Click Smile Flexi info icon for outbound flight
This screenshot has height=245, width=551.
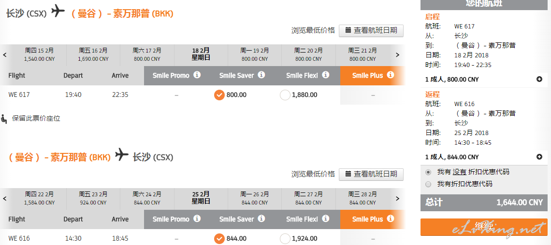point(326,75)
